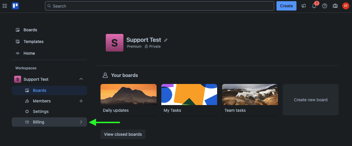
Task: Open the Billing page
Action: 49,122
